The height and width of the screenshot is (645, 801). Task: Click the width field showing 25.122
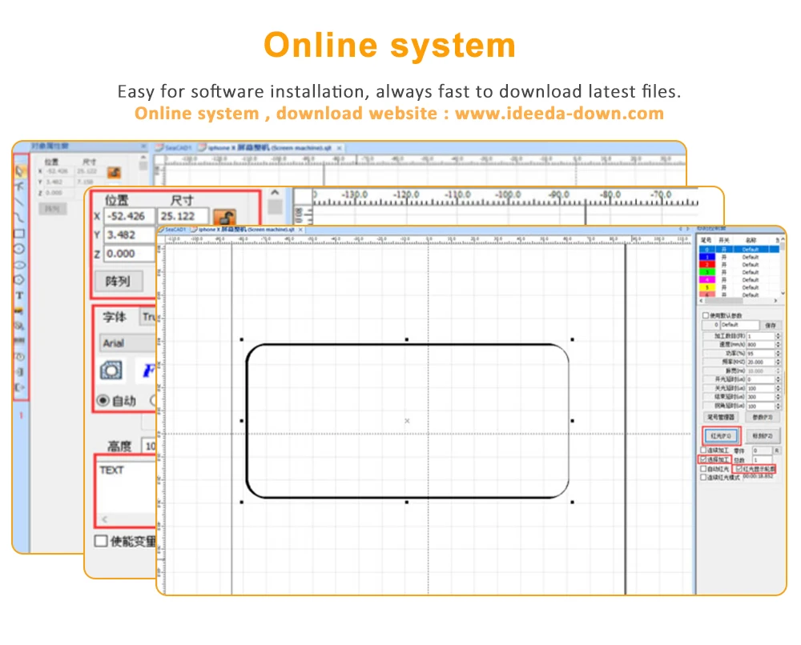click(183, 216)
